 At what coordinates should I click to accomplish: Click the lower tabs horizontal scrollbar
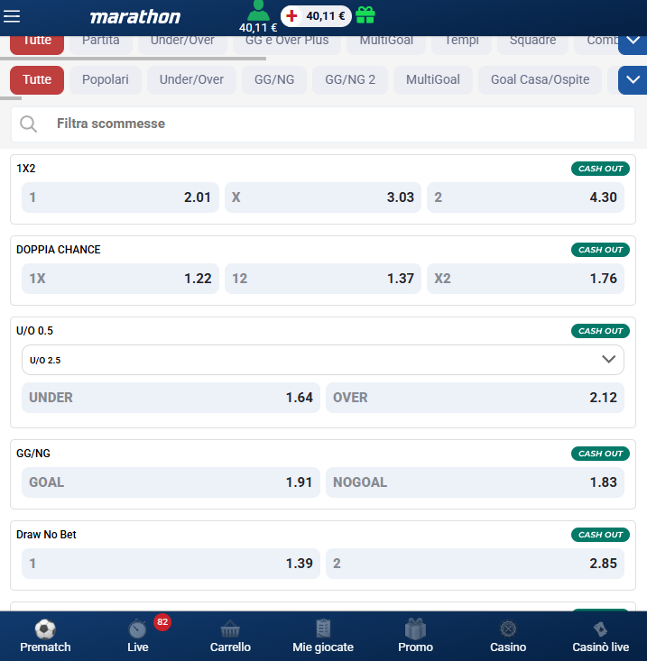(11, 98)
